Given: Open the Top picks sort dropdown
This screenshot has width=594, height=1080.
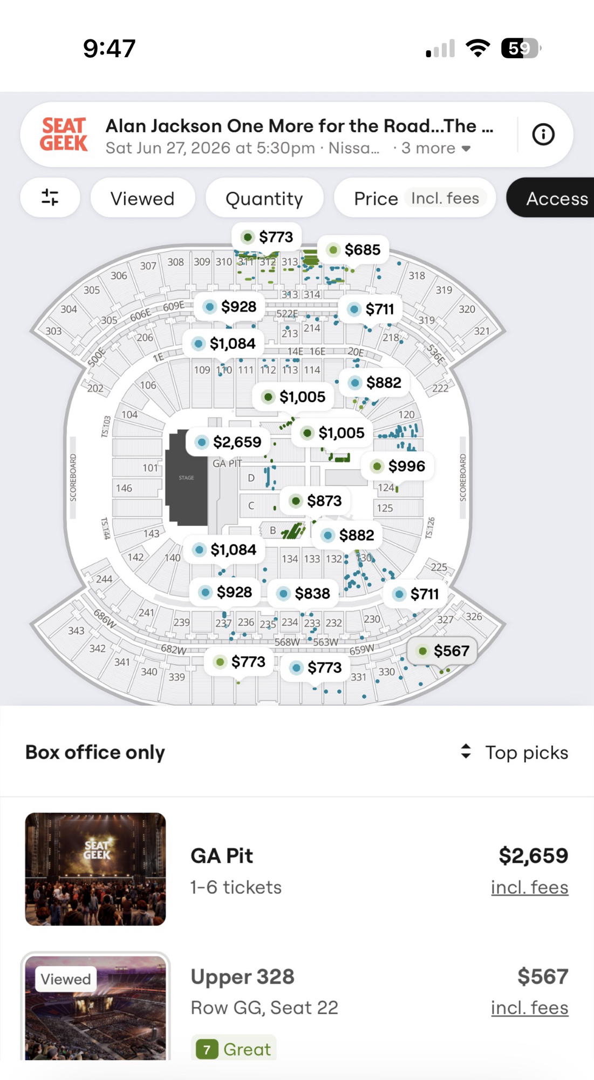Looking at the screenshot, I should 515,752.
